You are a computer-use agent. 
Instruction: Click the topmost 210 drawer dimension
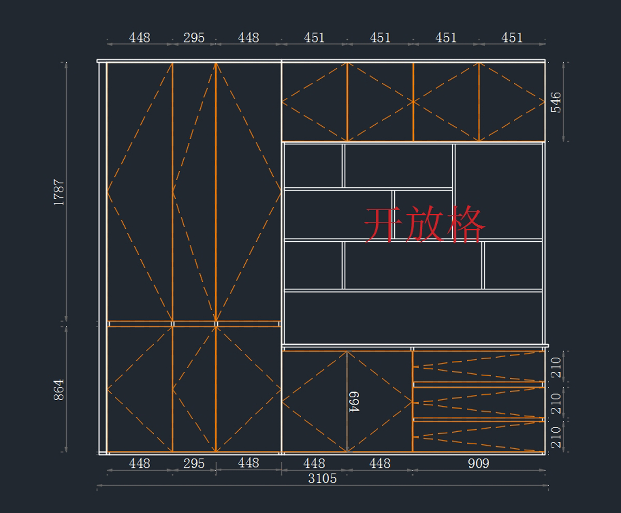[x=556, y=367]
